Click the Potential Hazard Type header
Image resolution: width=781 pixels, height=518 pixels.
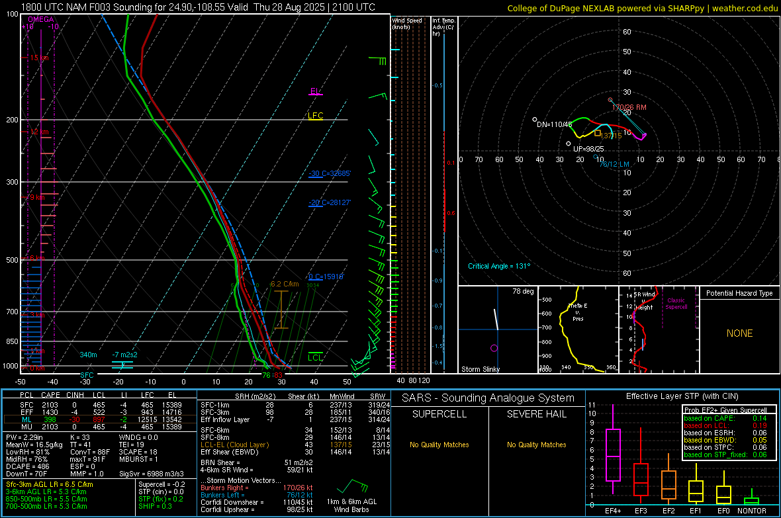(739, 293)
